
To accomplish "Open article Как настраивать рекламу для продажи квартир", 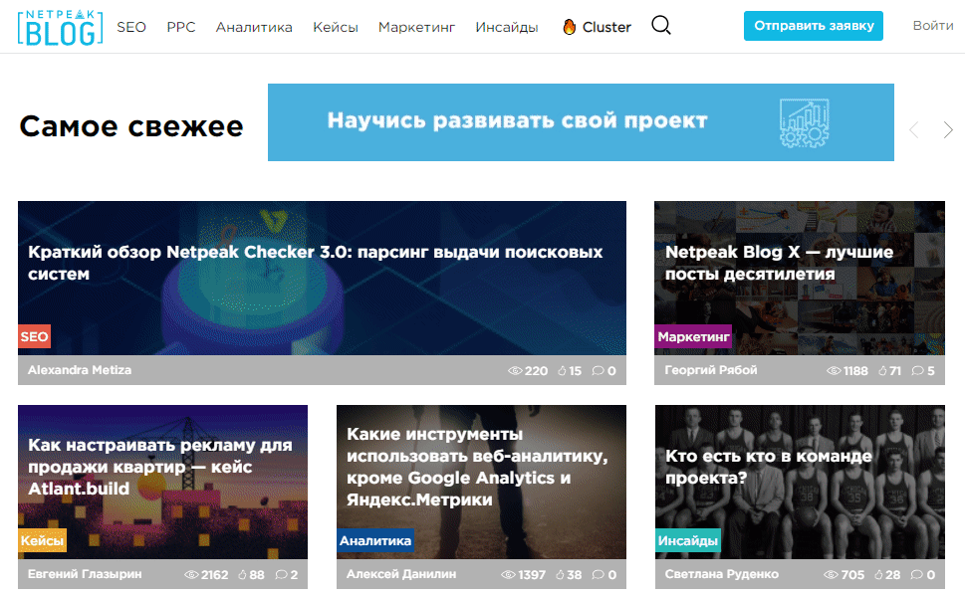I will pyautogui.click(x=160, y=467).
